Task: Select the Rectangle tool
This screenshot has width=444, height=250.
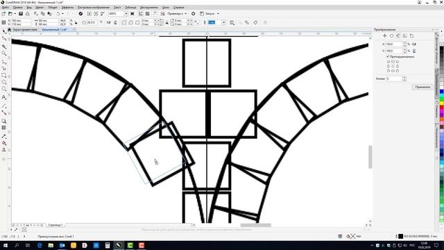Action: click(4, 76)
